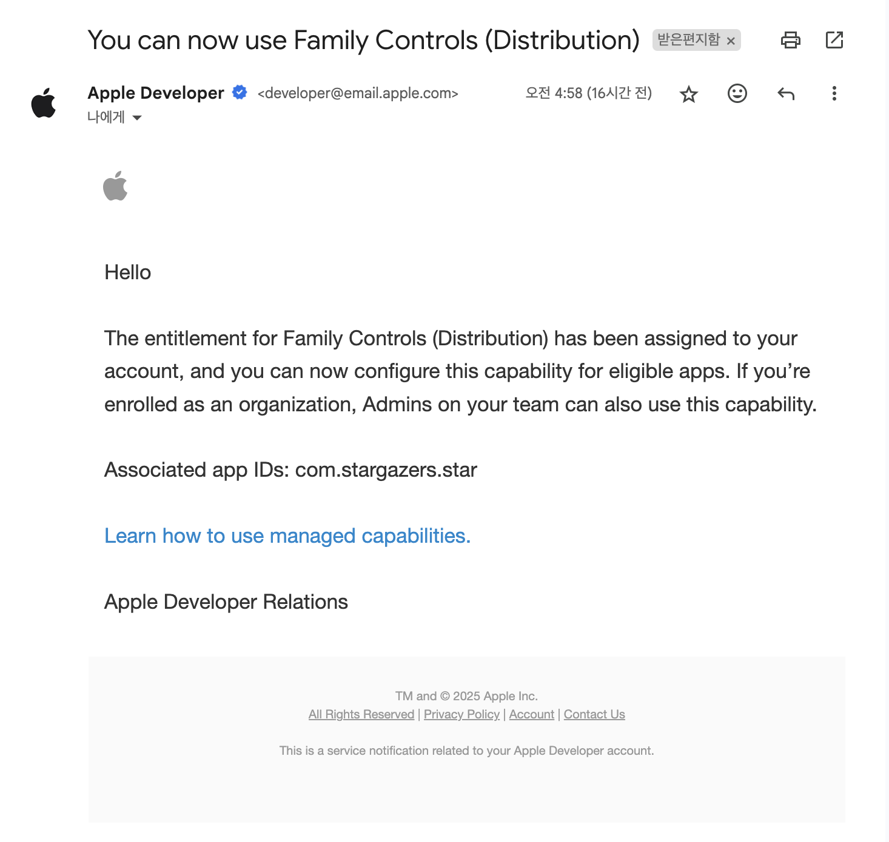The image size is (889, 842).
Task: Star this Apple Developer message
Action: point(689,94)
